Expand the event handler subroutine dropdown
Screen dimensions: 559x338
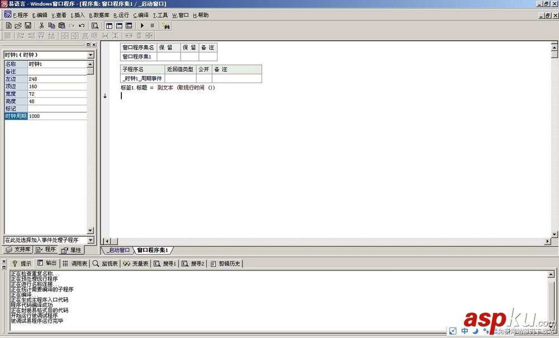click(x=91, y=240)
